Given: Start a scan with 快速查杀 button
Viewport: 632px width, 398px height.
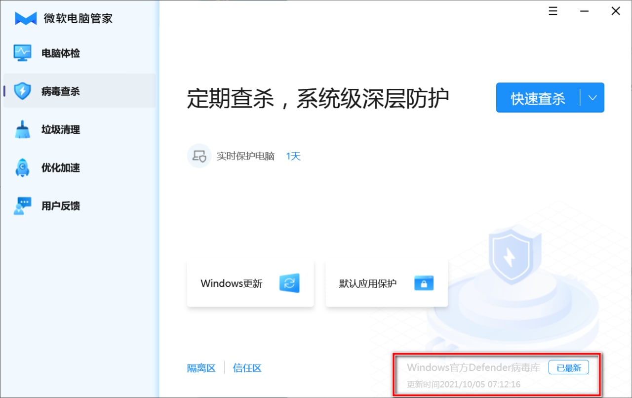Looking at the screenshot, I should pyautogui.click(x=538, y=98).
